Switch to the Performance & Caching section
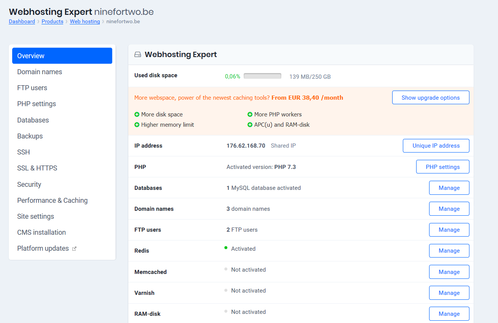The image size is (498, 323). point(52,200)
